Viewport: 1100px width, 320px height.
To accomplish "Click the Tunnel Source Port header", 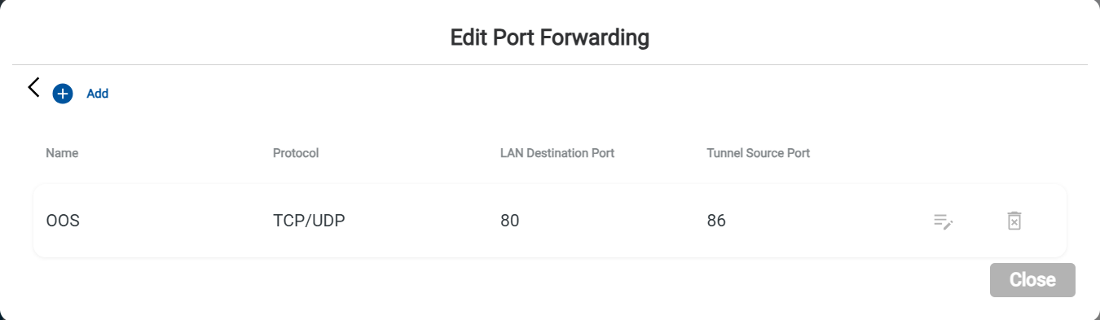I will 759,153.
